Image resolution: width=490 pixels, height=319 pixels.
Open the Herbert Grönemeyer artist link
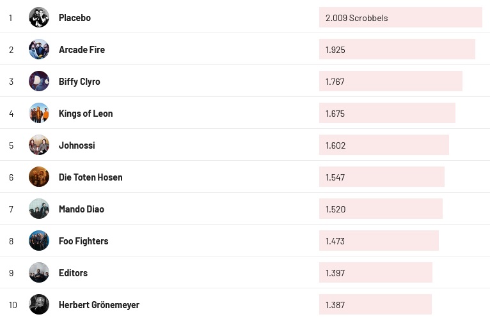[99, 305]
